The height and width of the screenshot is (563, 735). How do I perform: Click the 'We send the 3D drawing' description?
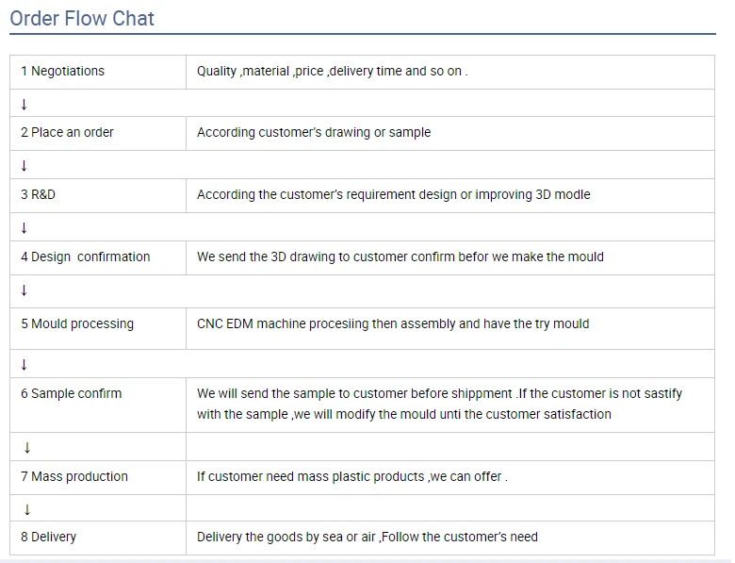[x=400, y=257]
